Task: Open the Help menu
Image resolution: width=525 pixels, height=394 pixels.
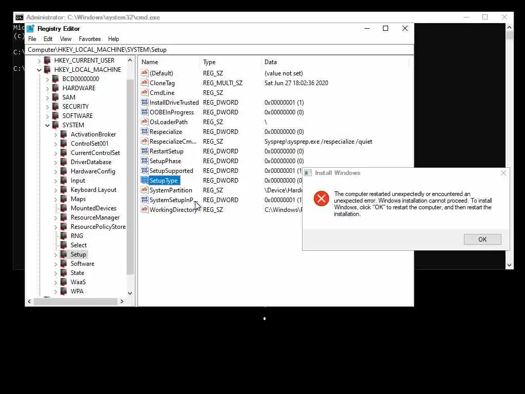Action: point(113,39)
